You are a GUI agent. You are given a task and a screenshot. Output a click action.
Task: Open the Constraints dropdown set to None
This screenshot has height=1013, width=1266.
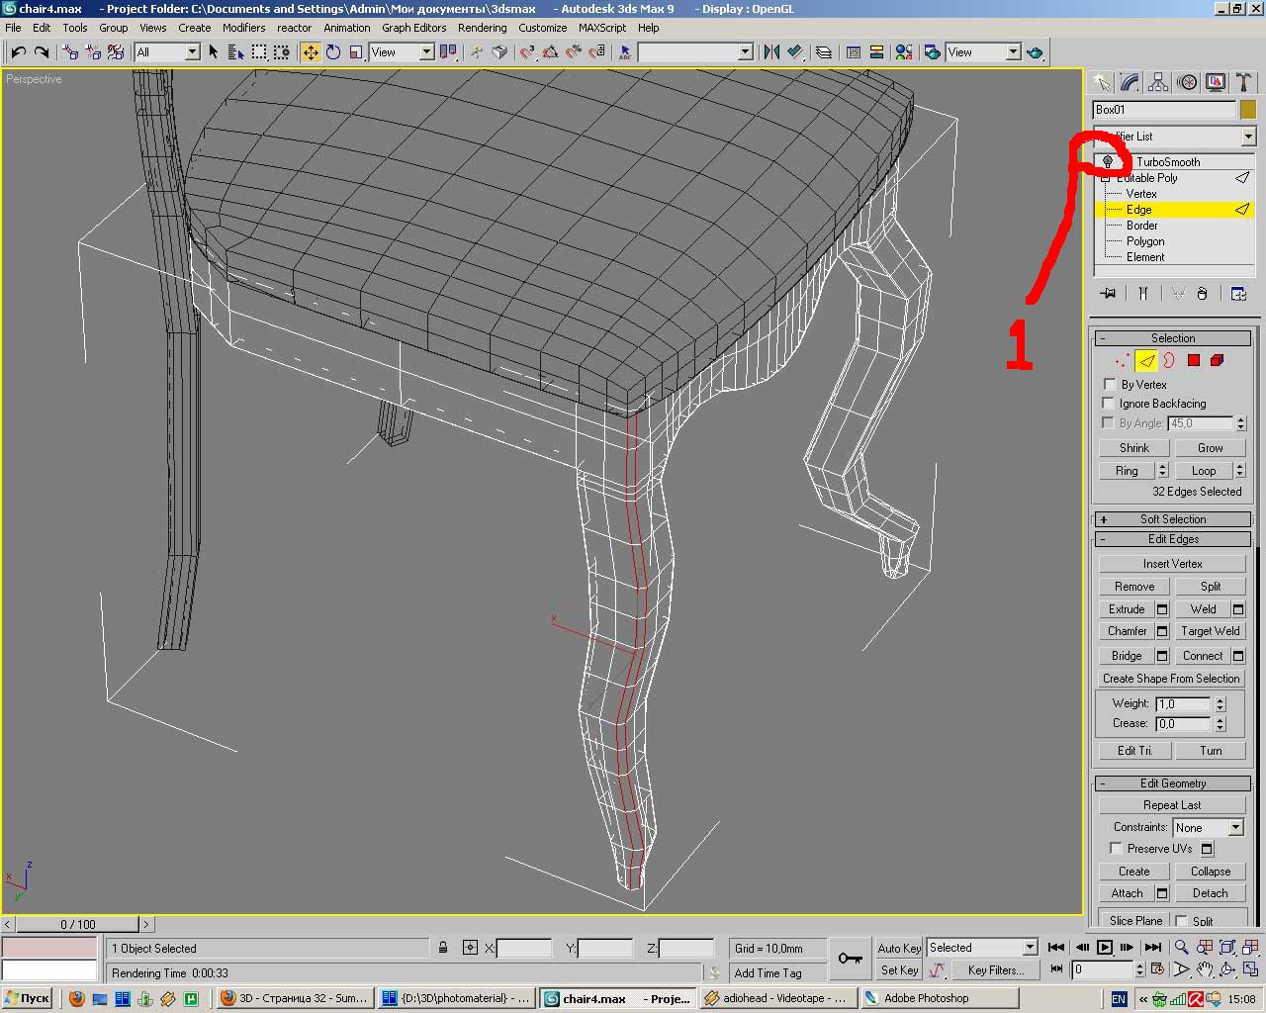coord(1208,828)
